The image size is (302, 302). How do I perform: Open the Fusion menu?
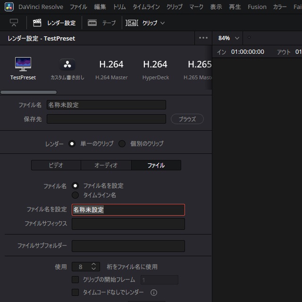(257, 7)
